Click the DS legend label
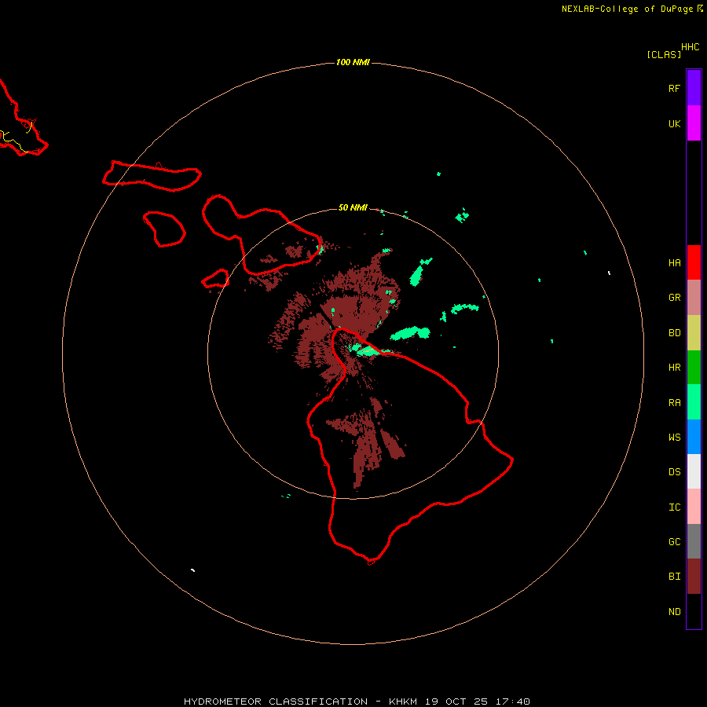This screenshot has height=707, width=707. [674, 472]
